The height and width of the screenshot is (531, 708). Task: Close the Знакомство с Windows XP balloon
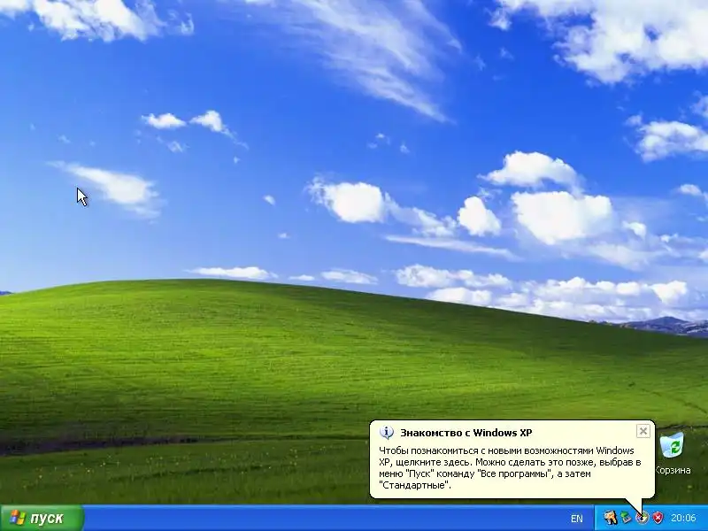point(643,431)
